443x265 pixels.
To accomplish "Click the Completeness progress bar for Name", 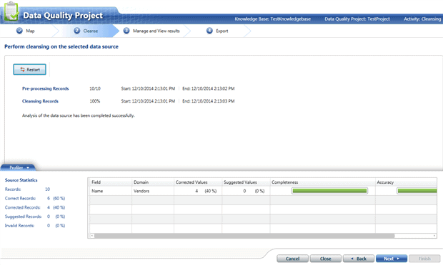I will click(329, 191).
